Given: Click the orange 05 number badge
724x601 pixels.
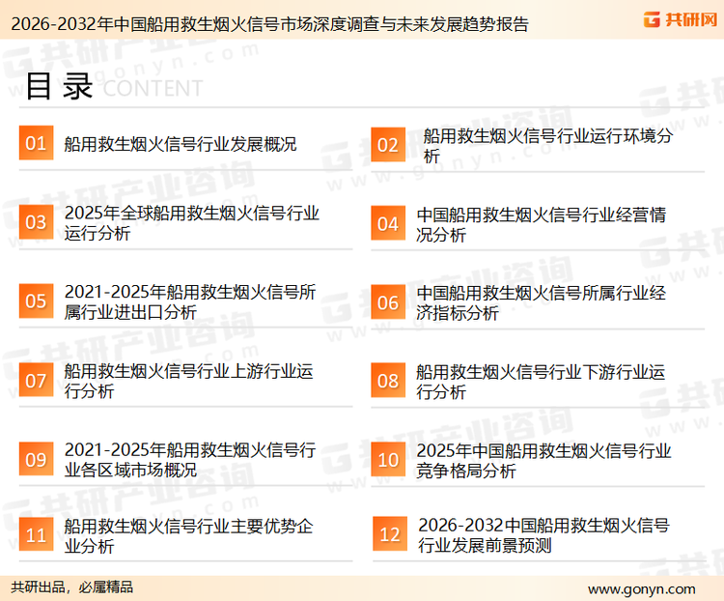Looking at the screenshot, I should tap(36, 300).
